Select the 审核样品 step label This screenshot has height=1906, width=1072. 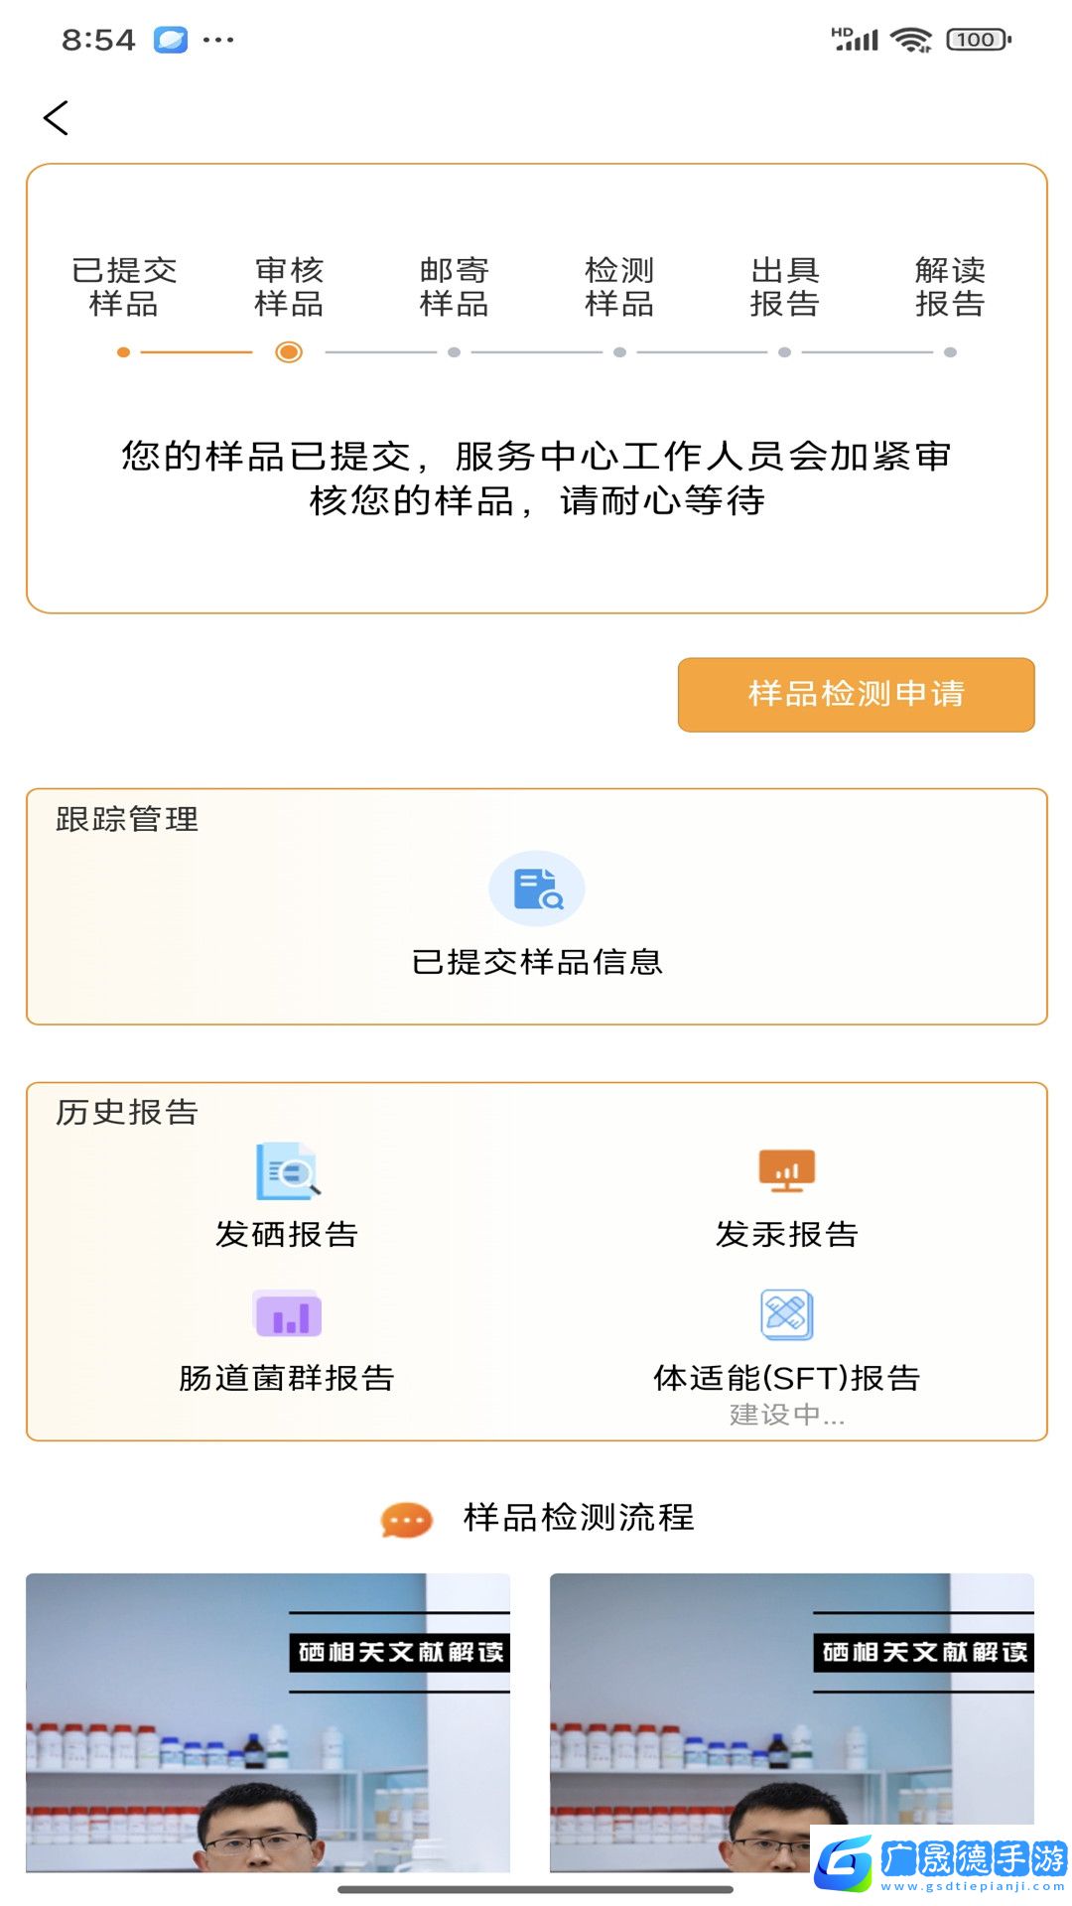pos(289,286)
